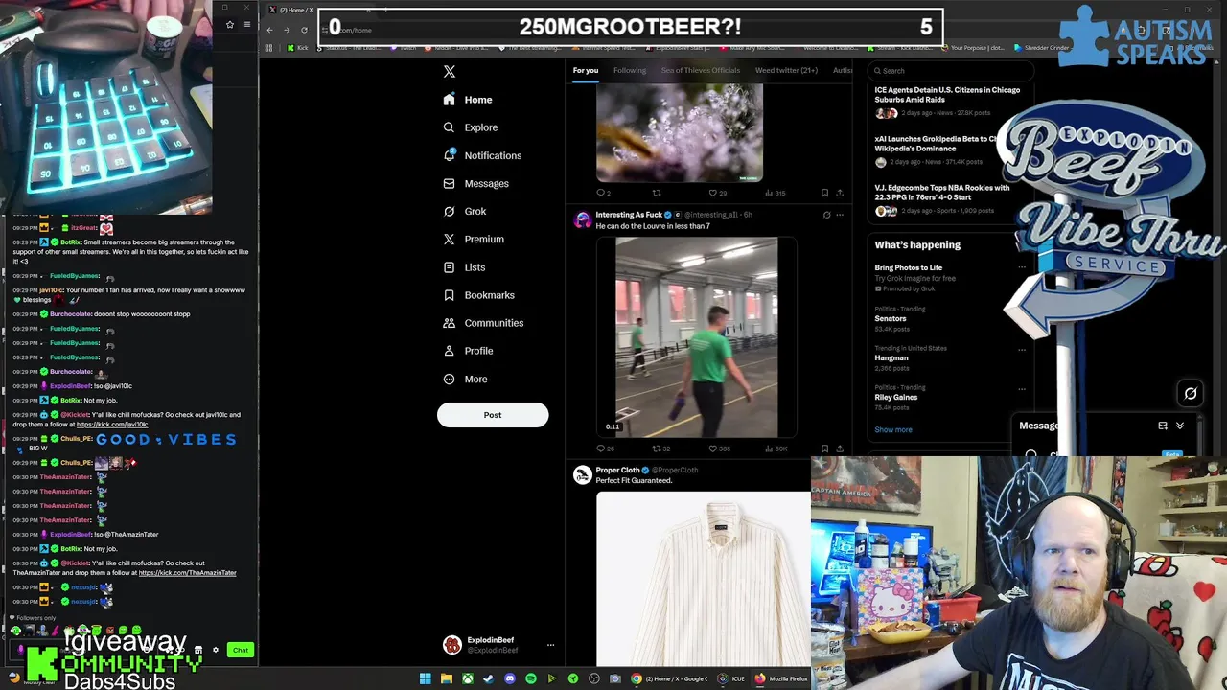The image size is (1227, 690).
Task: Click the white Post button
Action: [493, 415]
